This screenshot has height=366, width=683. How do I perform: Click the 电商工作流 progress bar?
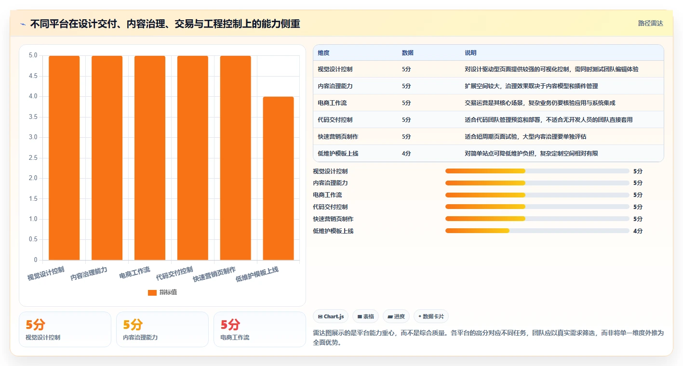[537, 195]
